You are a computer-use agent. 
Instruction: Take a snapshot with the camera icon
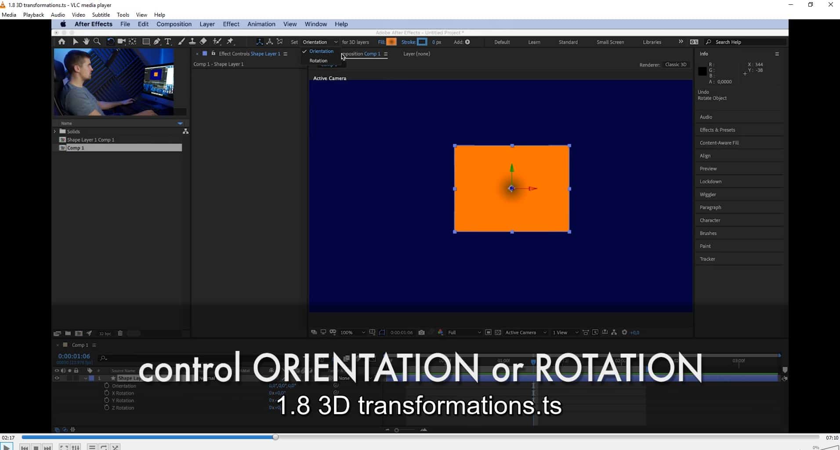(x=421, y=332)
